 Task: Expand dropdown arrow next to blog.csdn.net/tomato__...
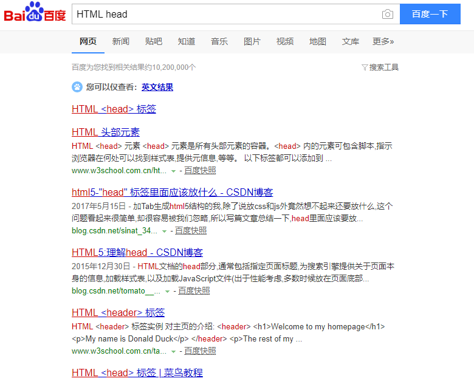167,292
